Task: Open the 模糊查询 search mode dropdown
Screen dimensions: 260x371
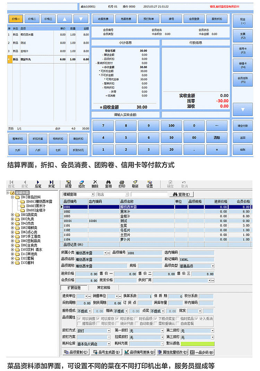Action: click(x=93, y=194)
